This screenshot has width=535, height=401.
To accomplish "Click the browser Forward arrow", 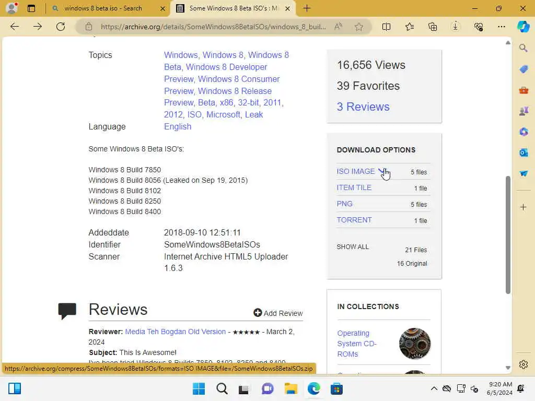I will [38, 27].
